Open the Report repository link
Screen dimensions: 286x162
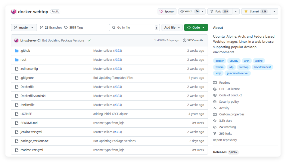click(225, 140)
